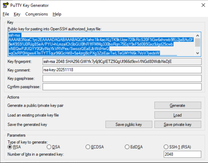Open the Key menu
208x163 pixels.
17,14
